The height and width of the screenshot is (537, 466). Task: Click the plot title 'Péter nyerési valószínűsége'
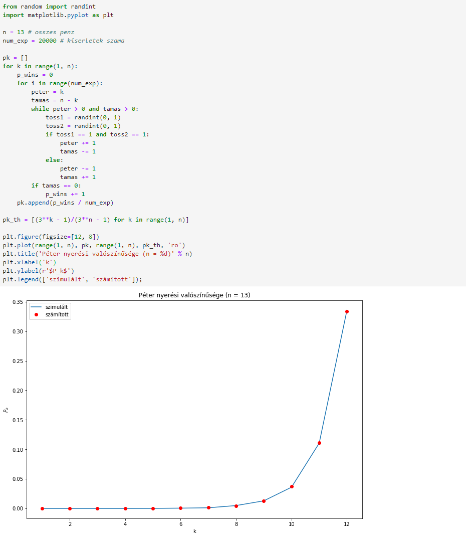tap(181, 295)
